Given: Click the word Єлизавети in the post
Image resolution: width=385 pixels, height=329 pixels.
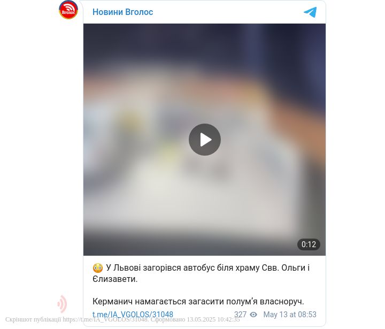Looking at the screenshot, I should tap(115, 279).
